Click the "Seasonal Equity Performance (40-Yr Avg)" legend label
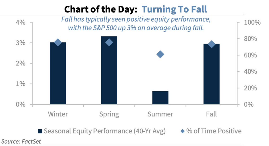 click(x=105, y=131)
